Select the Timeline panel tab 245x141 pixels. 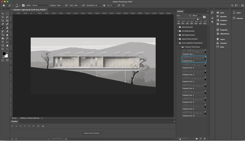click(15, 121)
